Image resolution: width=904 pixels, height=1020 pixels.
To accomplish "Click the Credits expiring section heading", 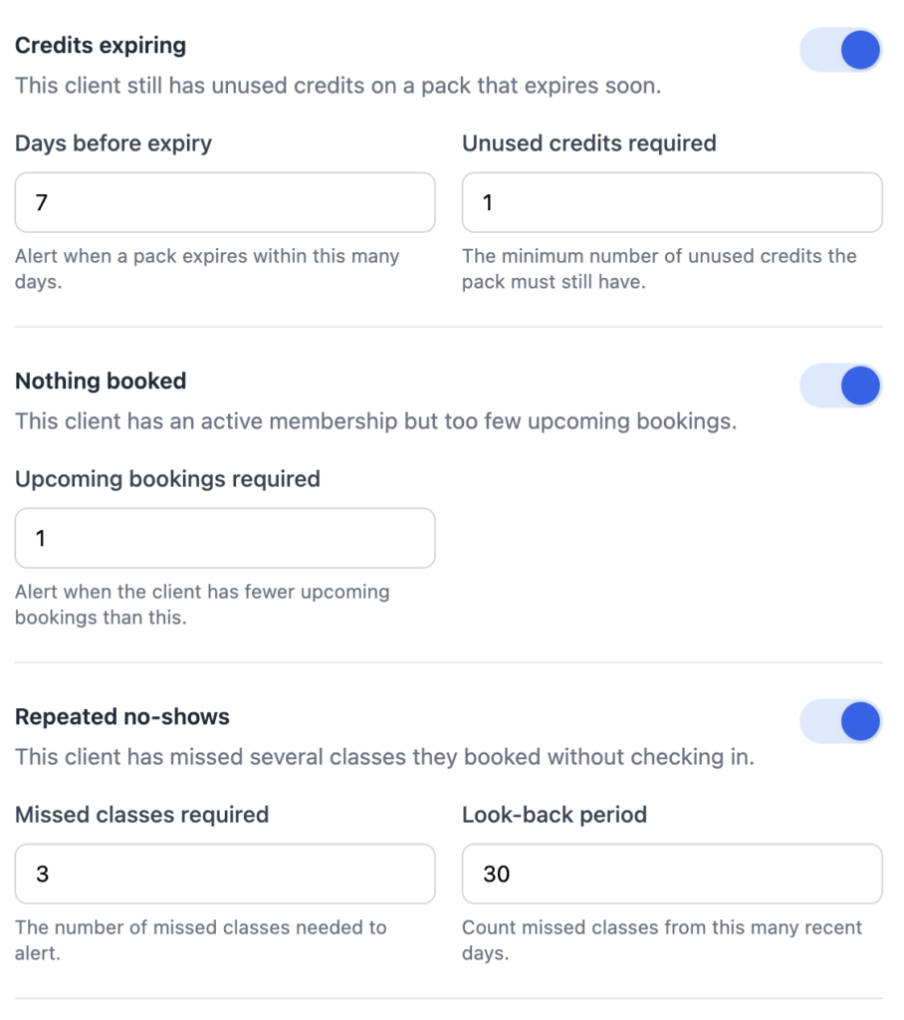I will (101, 46).
